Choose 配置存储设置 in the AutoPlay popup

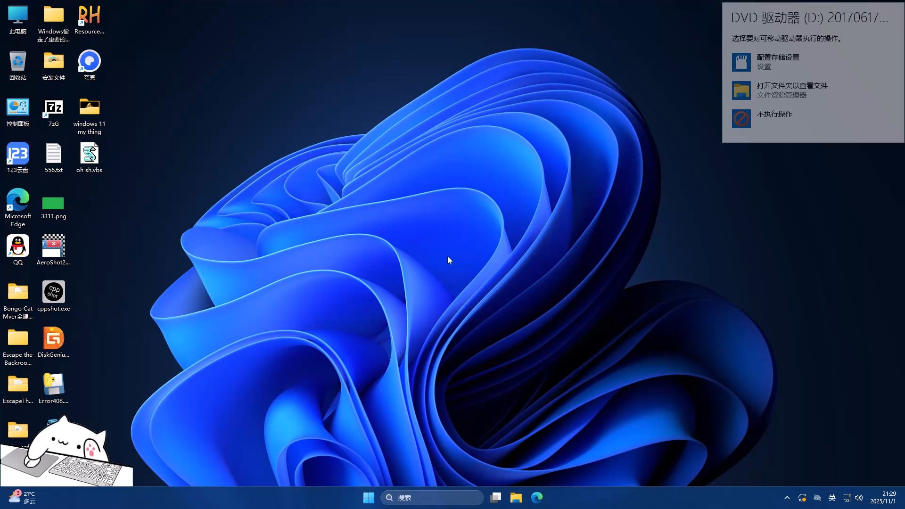tap(778, 62)
